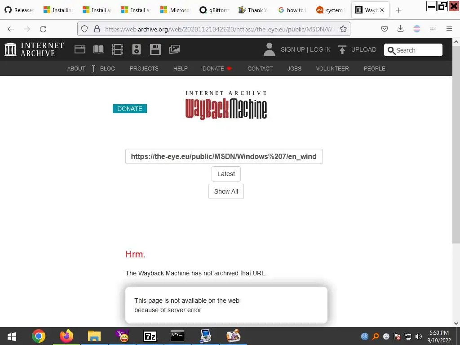Click the Internet Archive logo

tap(34, 49)
